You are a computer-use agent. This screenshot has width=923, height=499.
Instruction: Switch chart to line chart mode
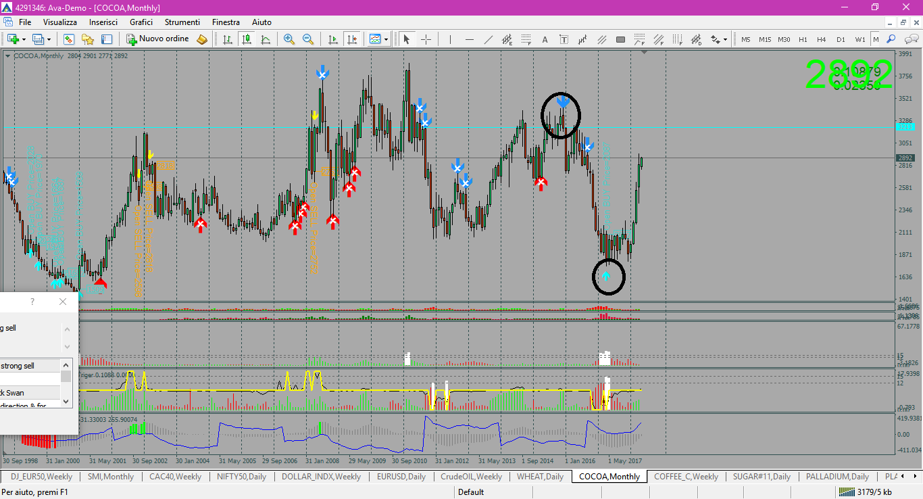(x=266, y=39)
